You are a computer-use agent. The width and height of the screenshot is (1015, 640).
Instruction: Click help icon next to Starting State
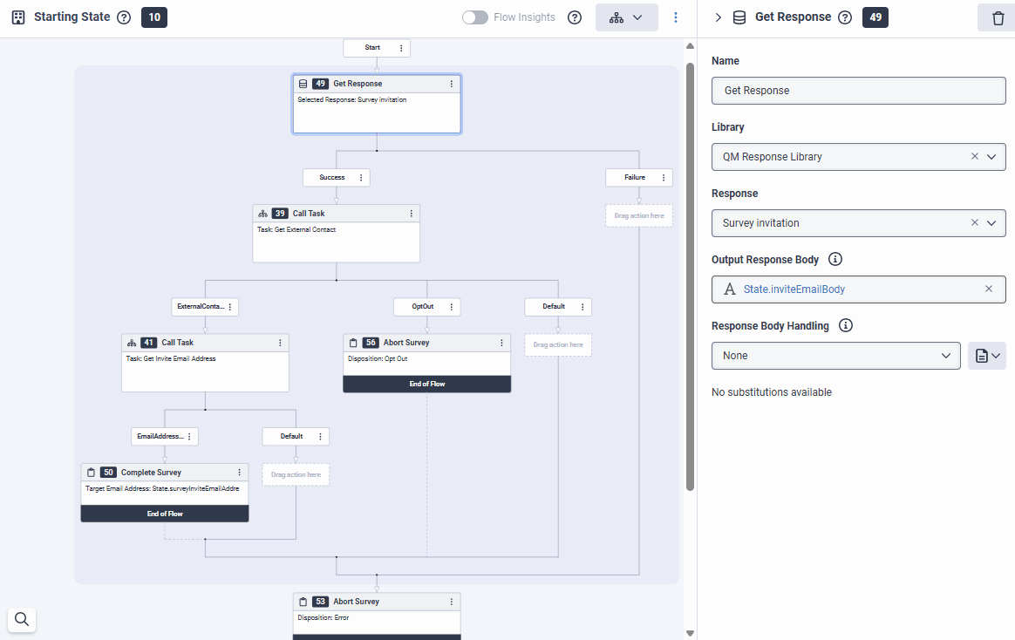(x=124, y=17)
